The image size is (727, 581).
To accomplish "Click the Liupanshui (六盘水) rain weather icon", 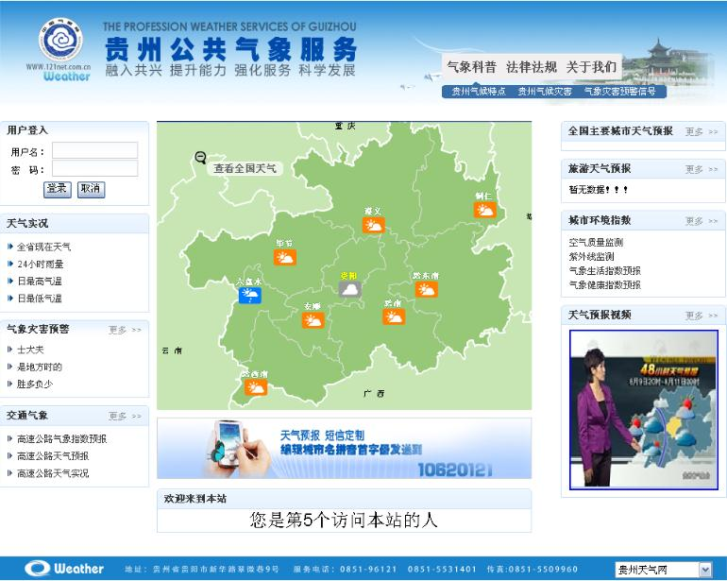I will point(250,295).
